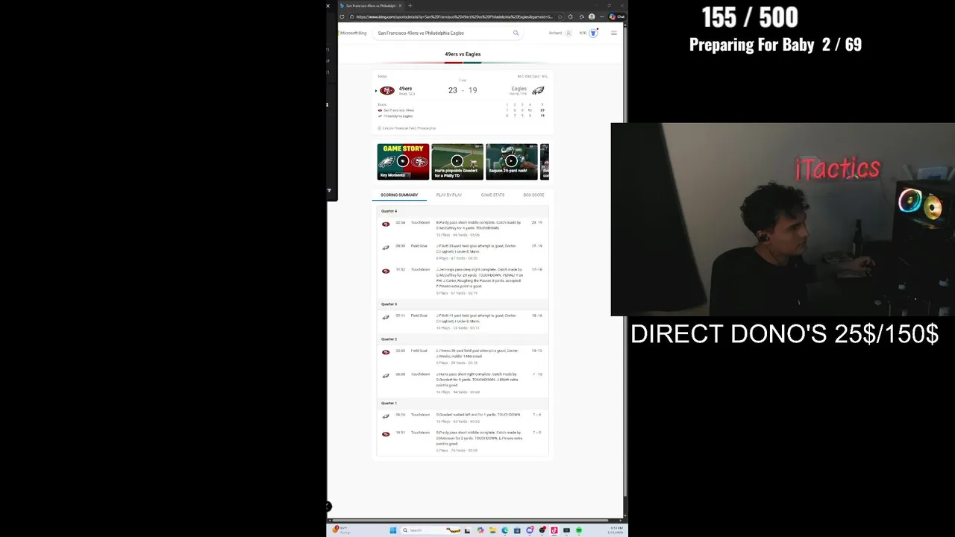Viewport: 955px width, 537px height.
Task: Click the Lincoln Financial Field location link
Action: 407,128
